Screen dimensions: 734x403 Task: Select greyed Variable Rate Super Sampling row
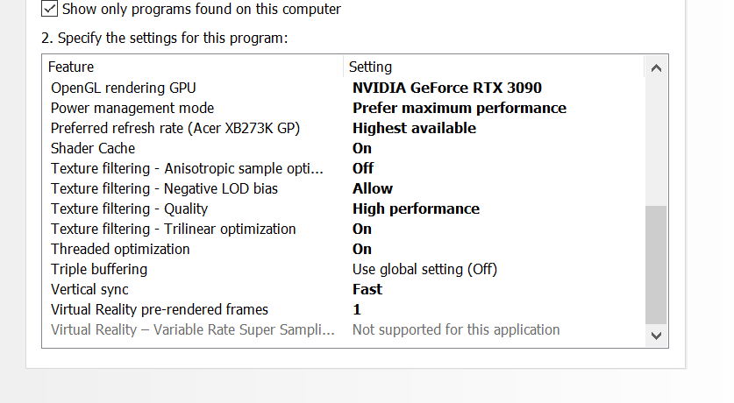pyautogui.click(x=344, y=329)
